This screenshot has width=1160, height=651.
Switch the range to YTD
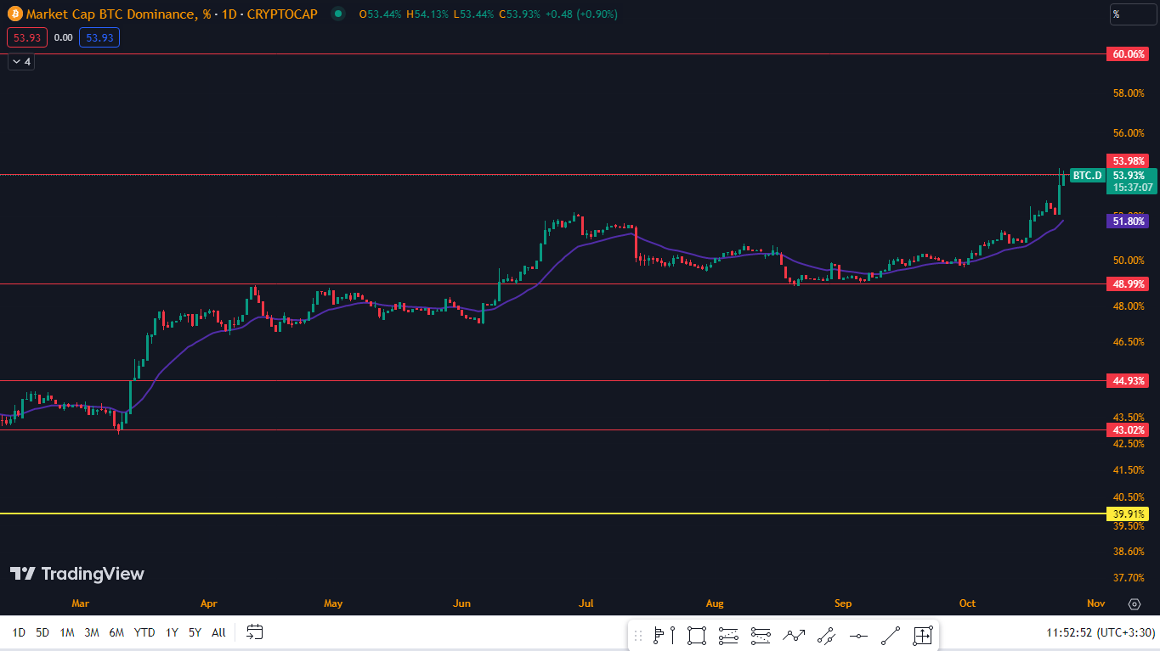click(144, 632)
